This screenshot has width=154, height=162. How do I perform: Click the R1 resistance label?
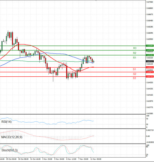134,58
